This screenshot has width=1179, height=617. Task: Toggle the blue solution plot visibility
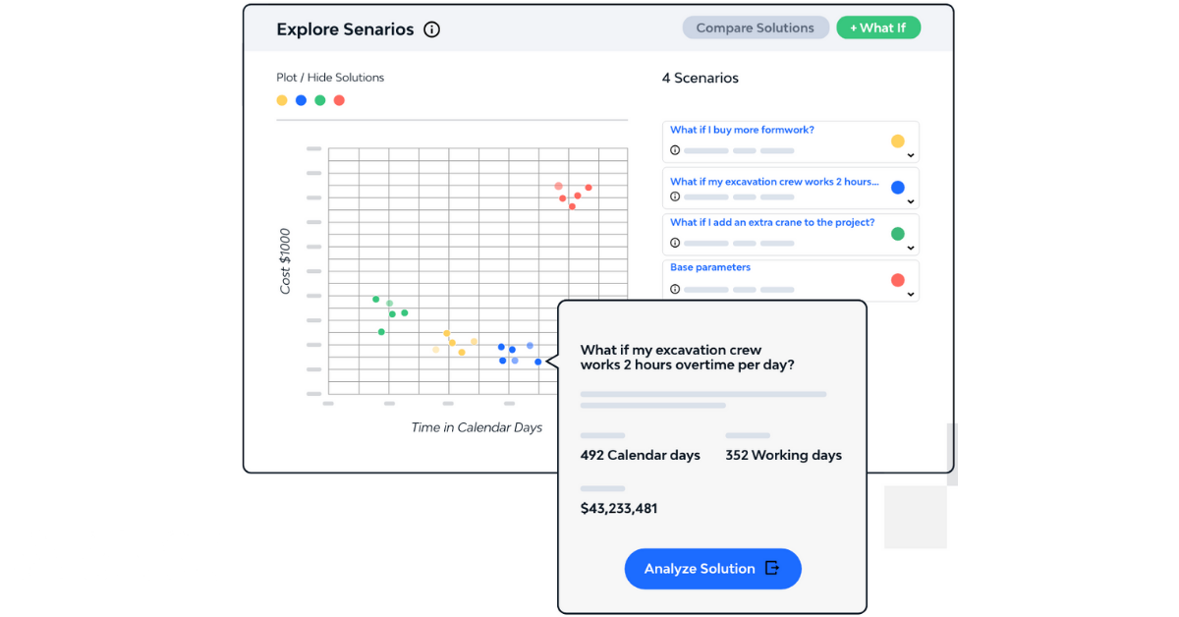(x=301, y=99)
